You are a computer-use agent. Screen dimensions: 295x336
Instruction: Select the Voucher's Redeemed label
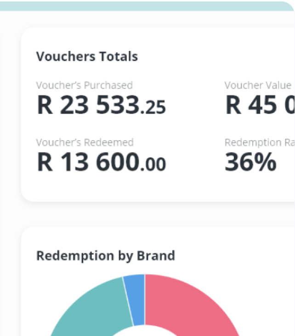[x=85, y=142]
